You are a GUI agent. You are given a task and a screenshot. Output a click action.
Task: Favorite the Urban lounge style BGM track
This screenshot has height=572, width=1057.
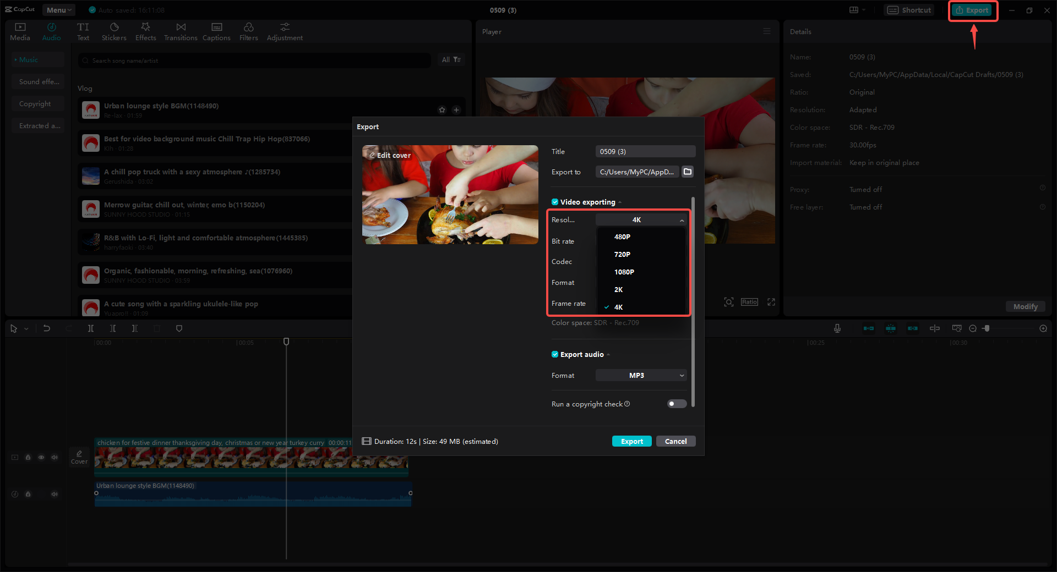[442, 109]
